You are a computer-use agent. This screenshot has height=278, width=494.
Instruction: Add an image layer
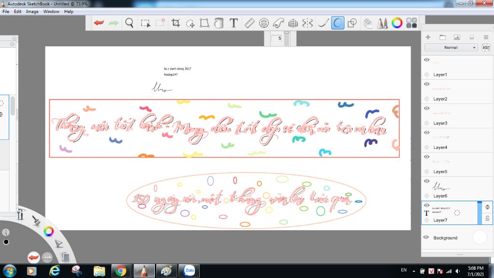(457, 37)
